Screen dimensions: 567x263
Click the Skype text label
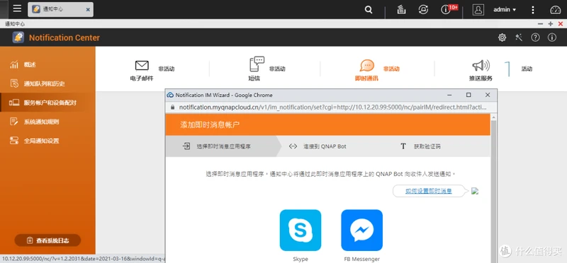(x=301, y=259)
